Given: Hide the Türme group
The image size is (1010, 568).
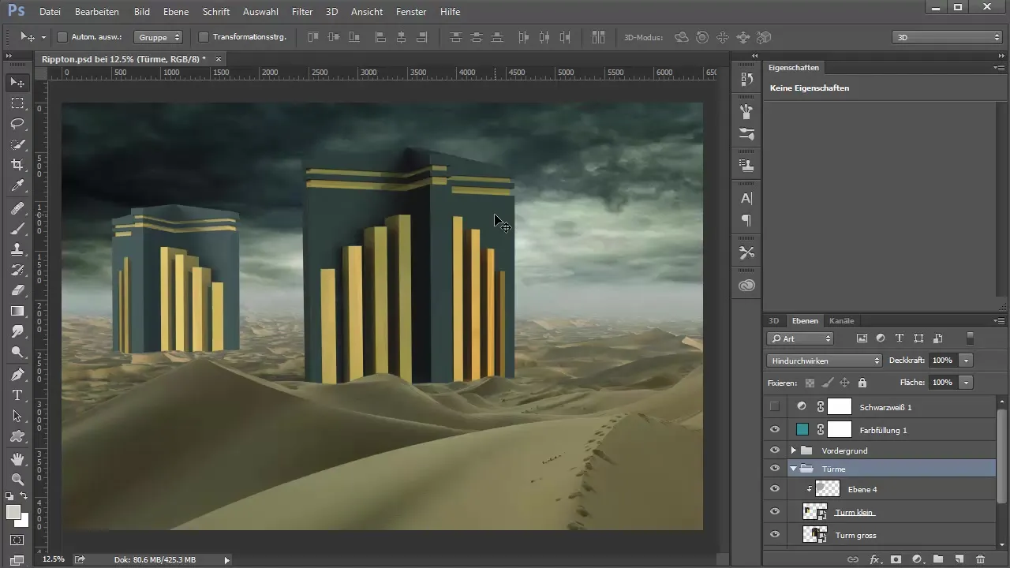Looking at the screenshot, I should [775, 469].
